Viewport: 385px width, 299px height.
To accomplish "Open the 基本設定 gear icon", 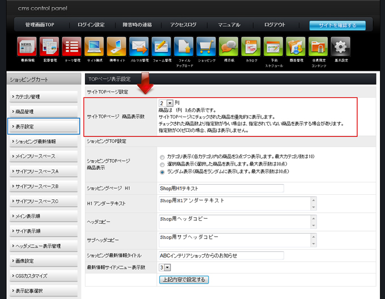I will point(340,46).
